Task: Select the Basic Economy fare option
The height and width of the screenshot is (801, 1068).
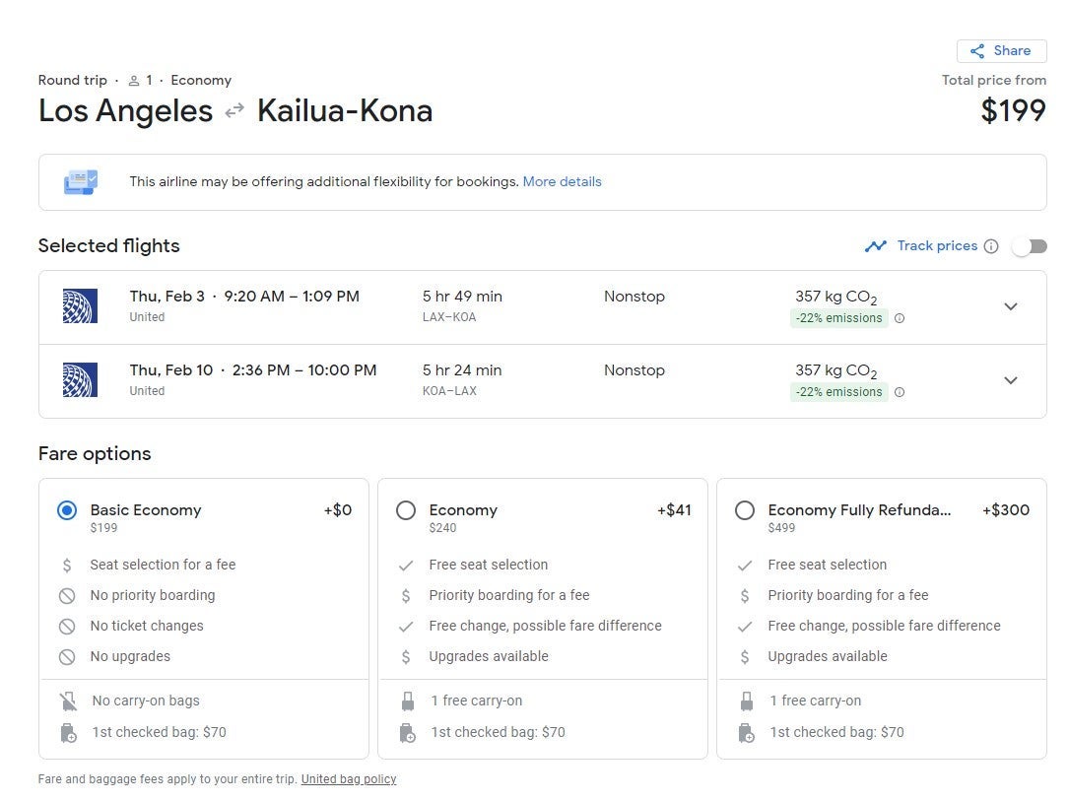Action: (x=67, y=510)
